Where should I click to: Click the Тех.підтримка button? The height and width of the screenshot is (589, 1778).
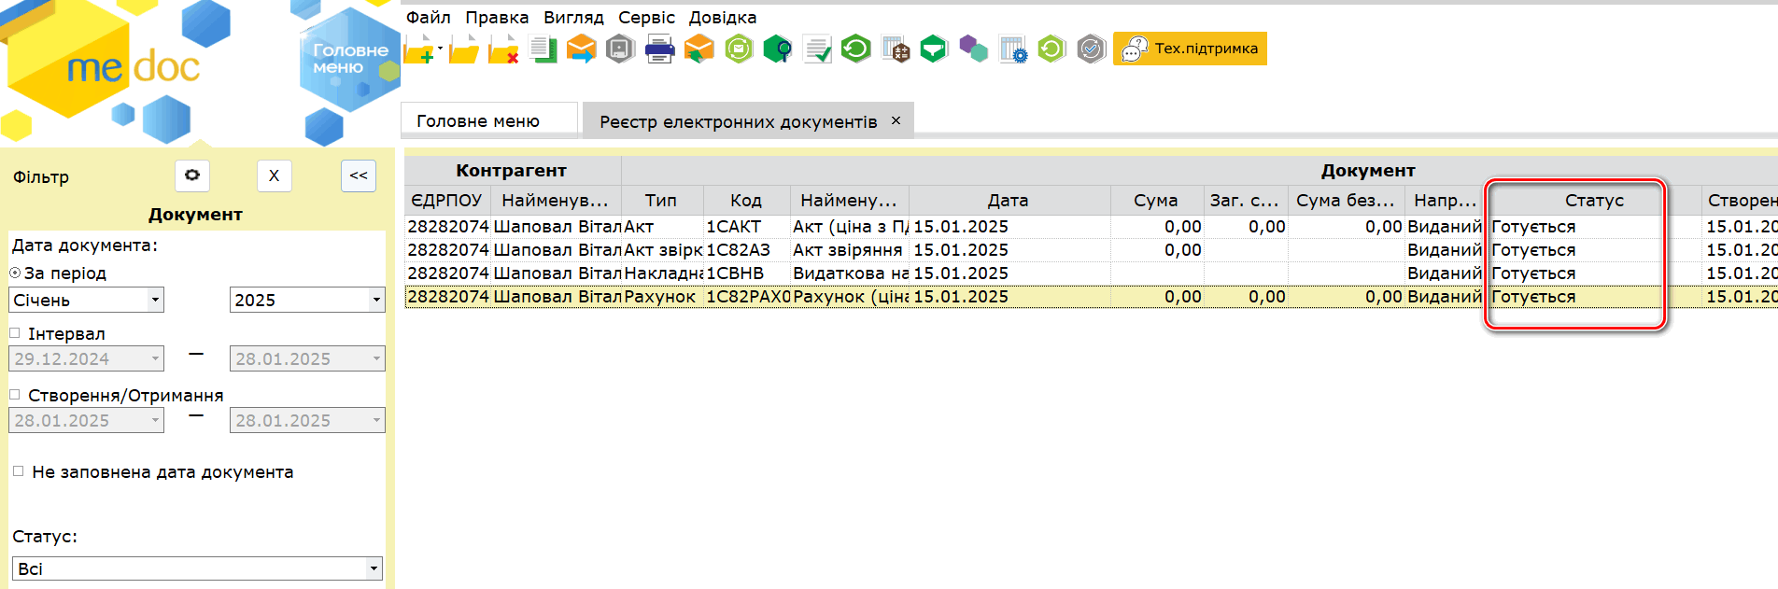(1190, 49)
